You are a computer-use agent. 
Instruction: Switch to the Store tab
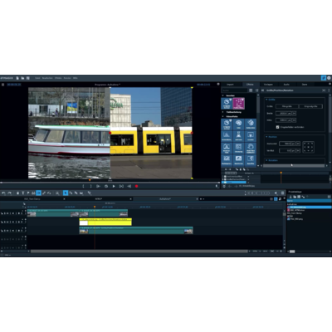coord(305,85)
